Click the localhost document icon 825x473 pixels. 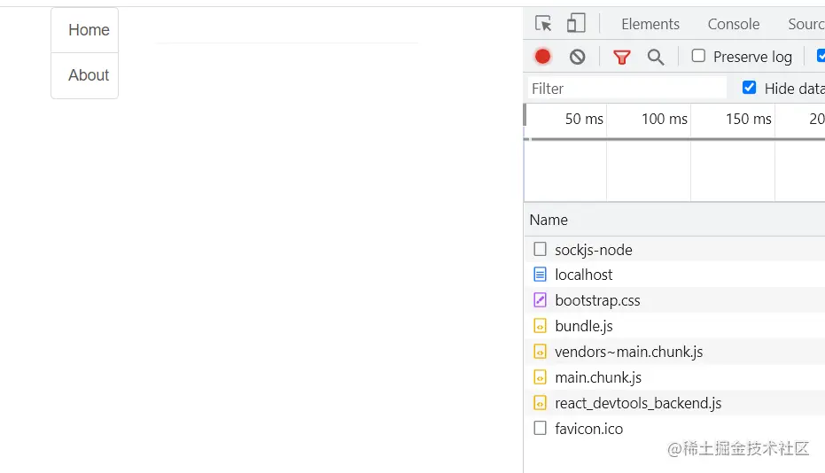coord(540,274)
